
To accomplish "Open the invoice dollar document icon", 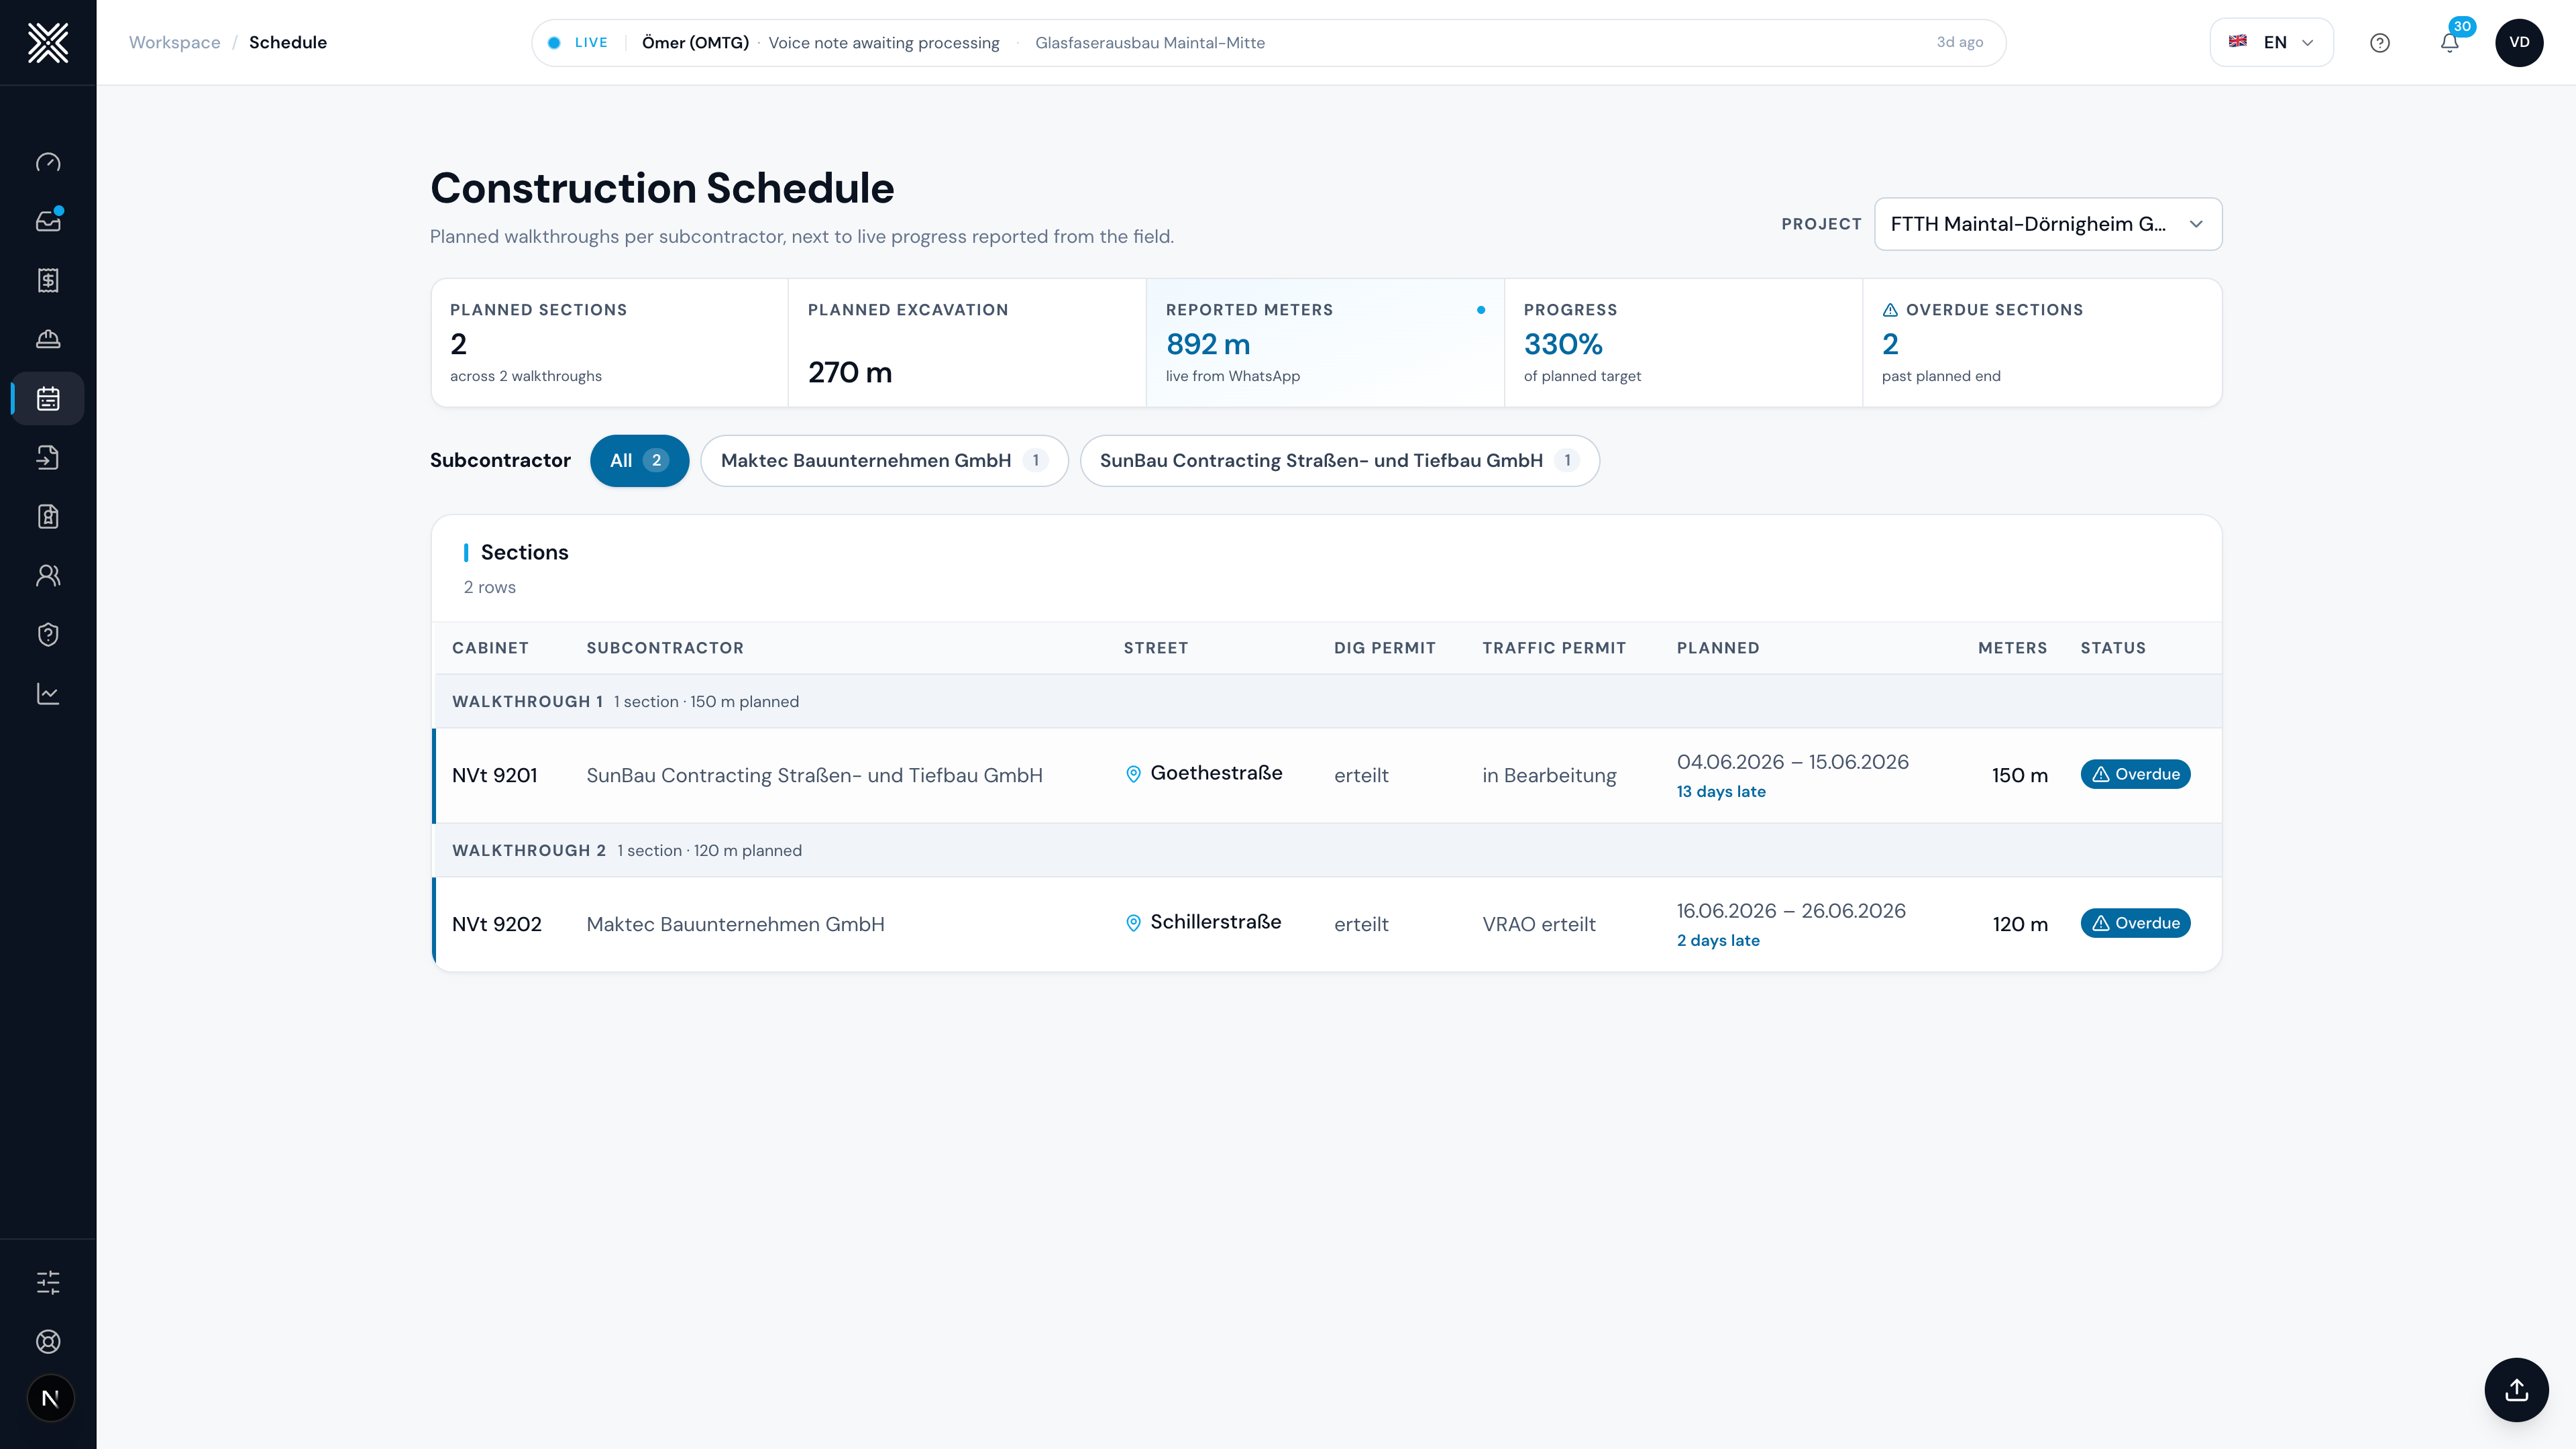I will pyautogui.click(x=48, y=280).
